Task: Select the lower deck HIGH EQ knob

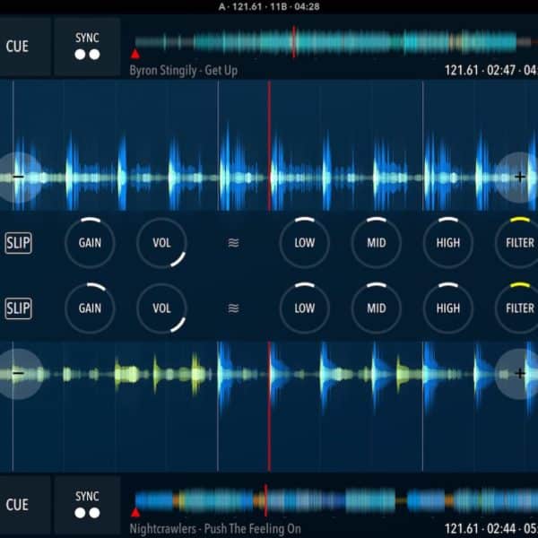Action: [448, 308]
